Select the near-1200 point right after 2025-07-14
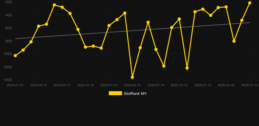Screen dimensions: 259x126 pyautogui.click(x=164, y=66)
